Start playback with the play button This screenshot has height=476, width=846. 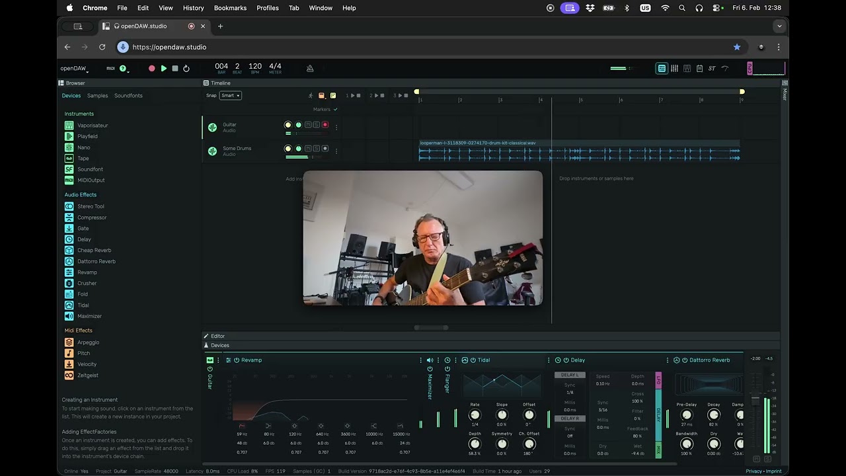[x=163, y=68]
